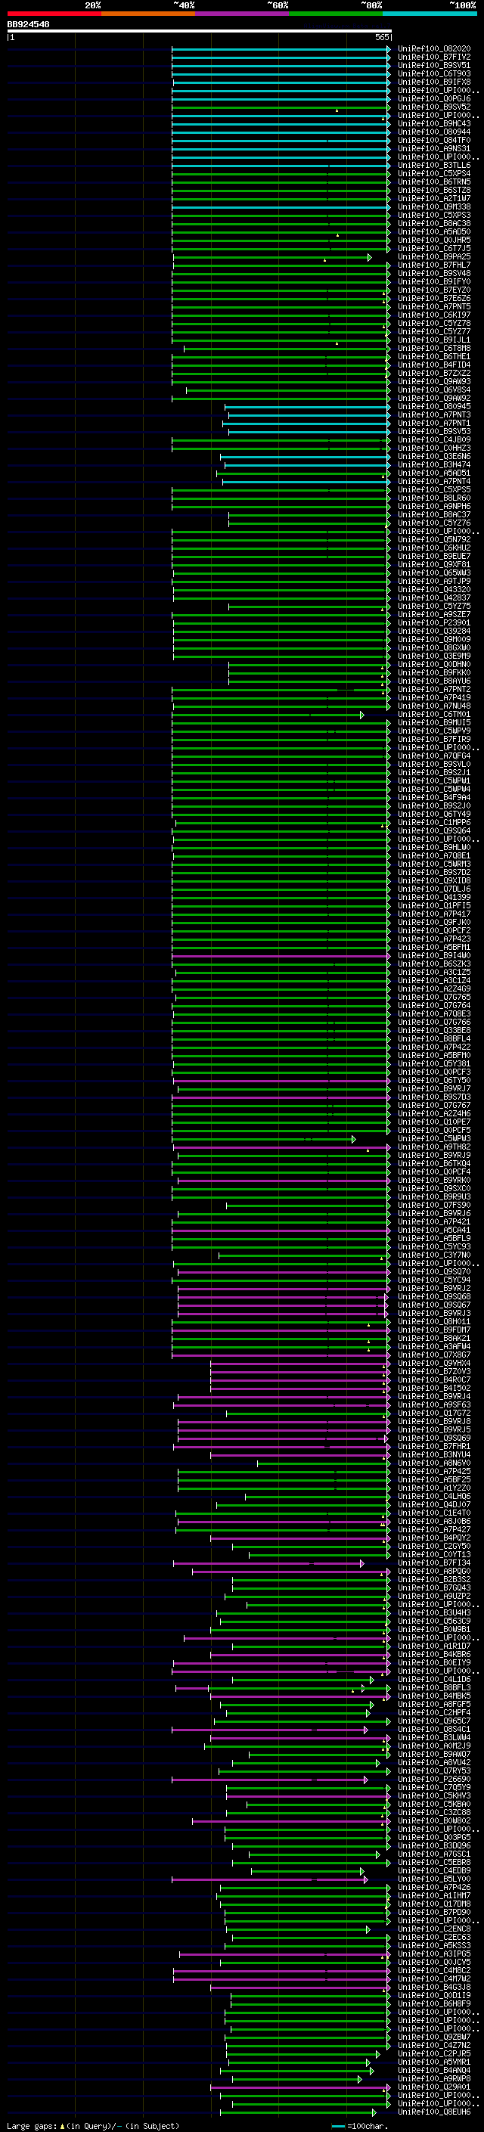
Task: Click the UniRef100_A3IPG5 label
Action: click(434, 1954)
